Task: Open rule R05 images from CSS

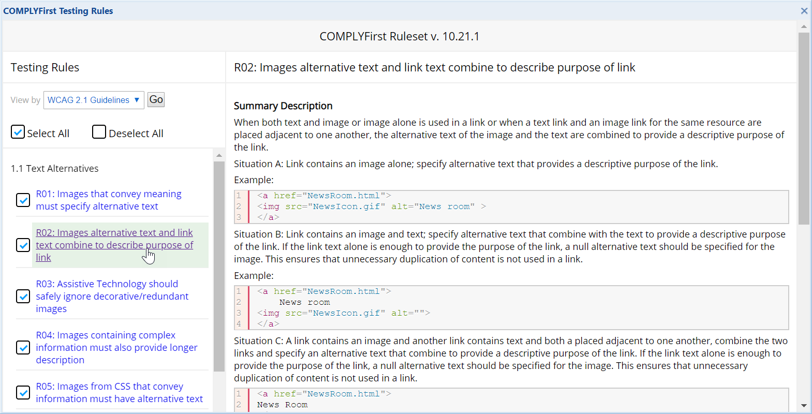Action: [119, 392]
